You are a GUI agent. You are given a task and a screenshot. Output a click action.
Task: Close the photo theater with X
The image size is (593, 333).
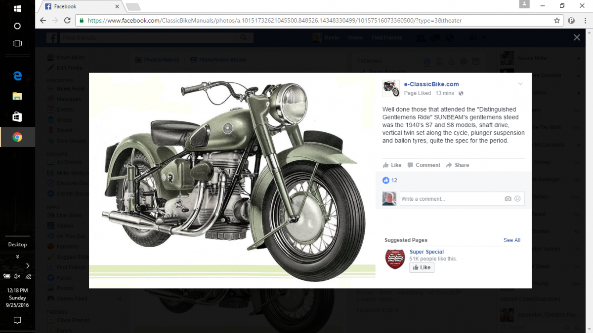click(577, 37)
